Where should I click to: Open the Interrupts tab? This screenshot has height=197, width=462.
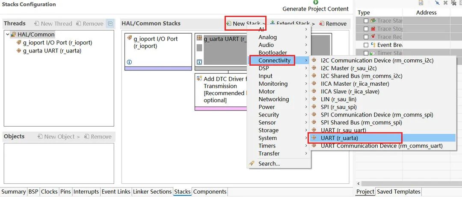86,192
